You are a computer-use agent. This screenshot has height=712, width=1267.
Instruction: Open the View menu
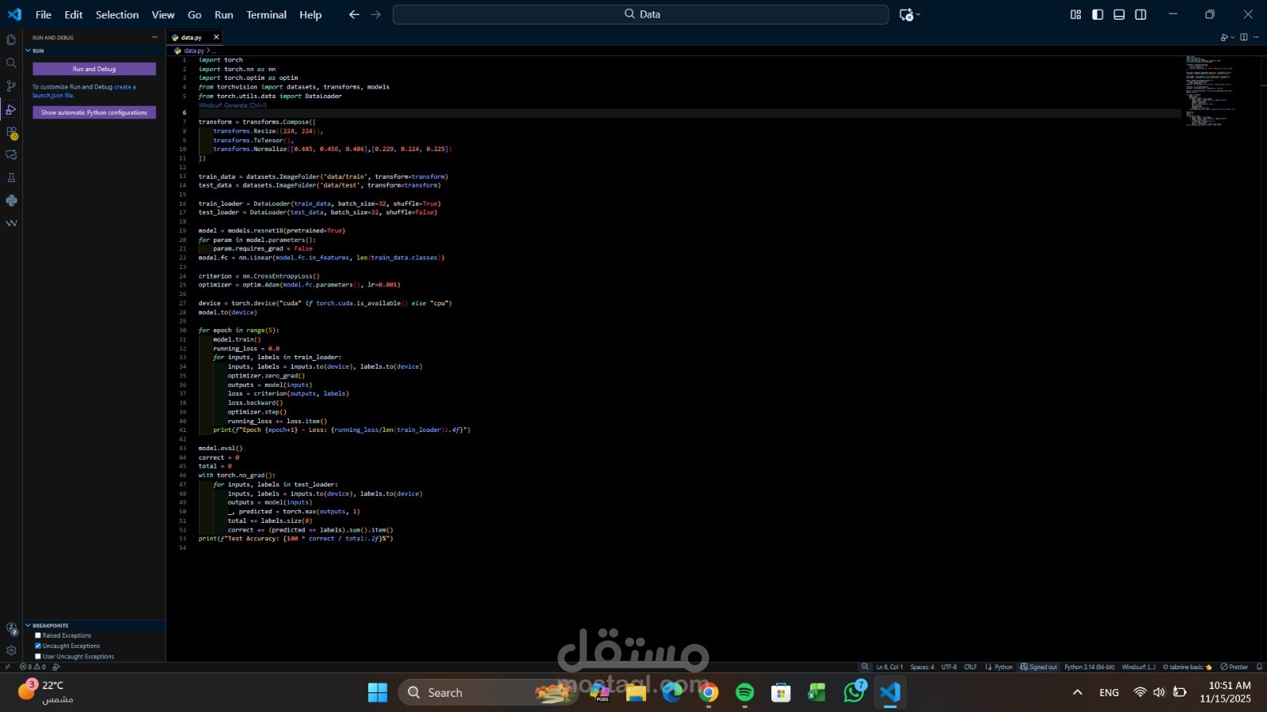(163, 14)
